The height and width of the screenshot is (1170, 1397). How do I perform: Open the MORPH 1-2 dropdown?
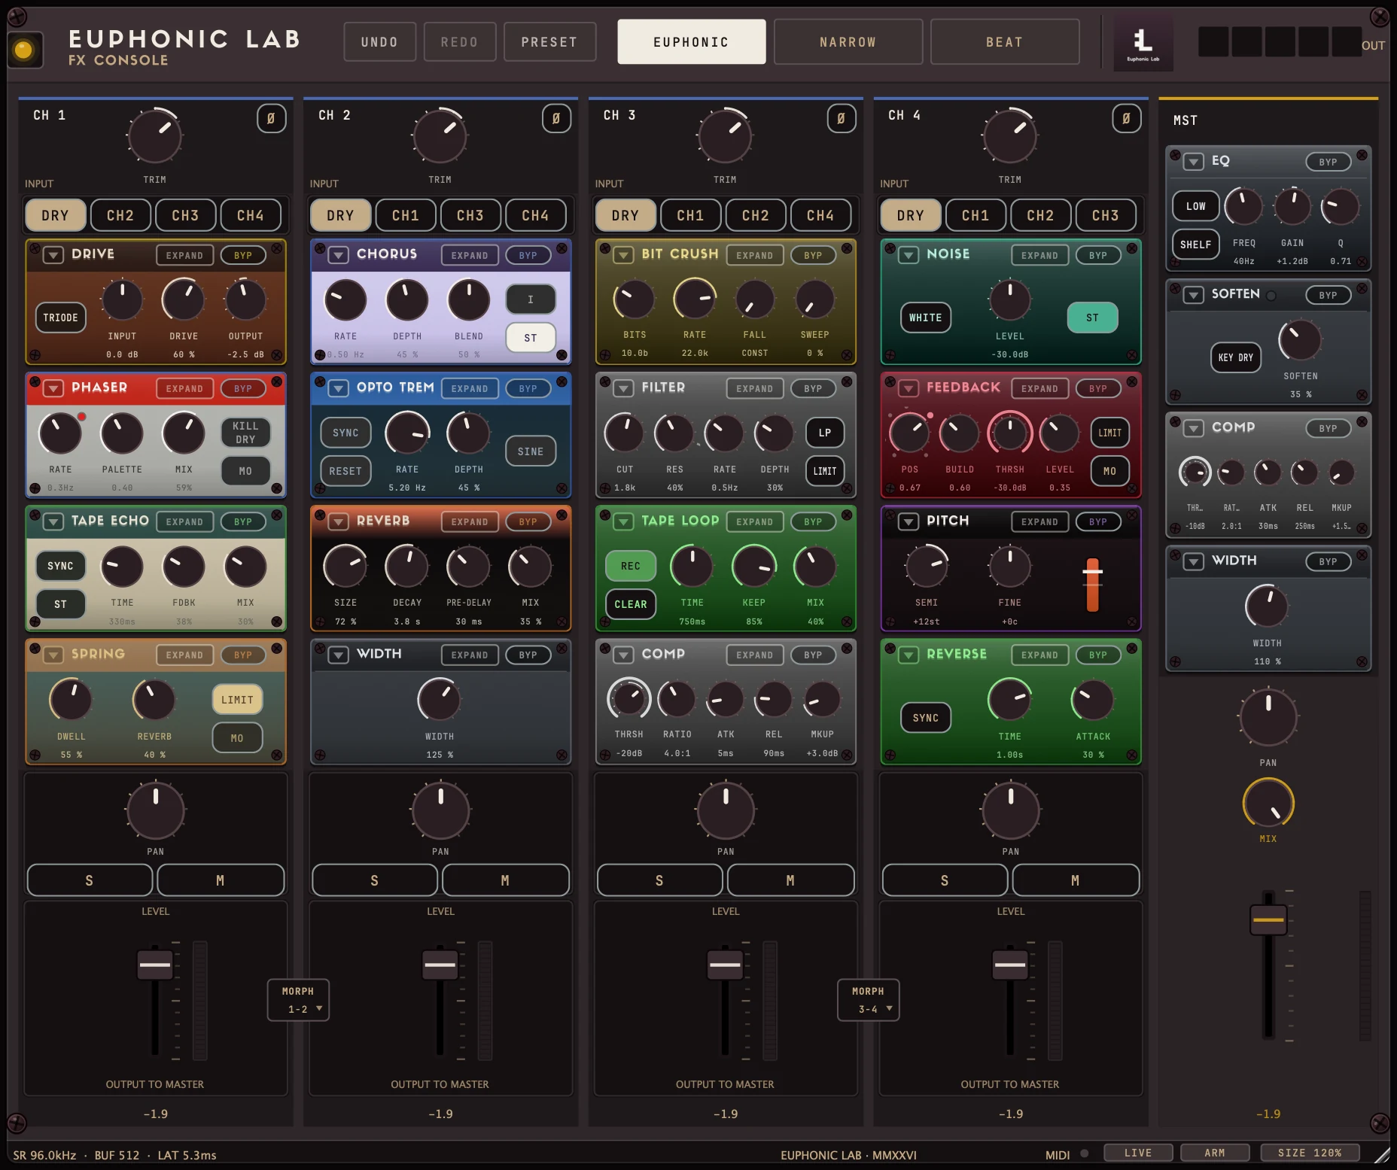point(299,1000)
